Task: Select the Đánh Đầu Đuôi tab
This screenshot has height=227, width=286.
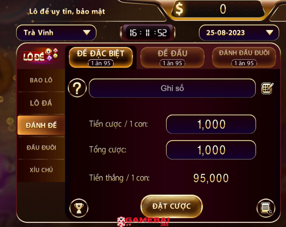Action: [244, 57]
